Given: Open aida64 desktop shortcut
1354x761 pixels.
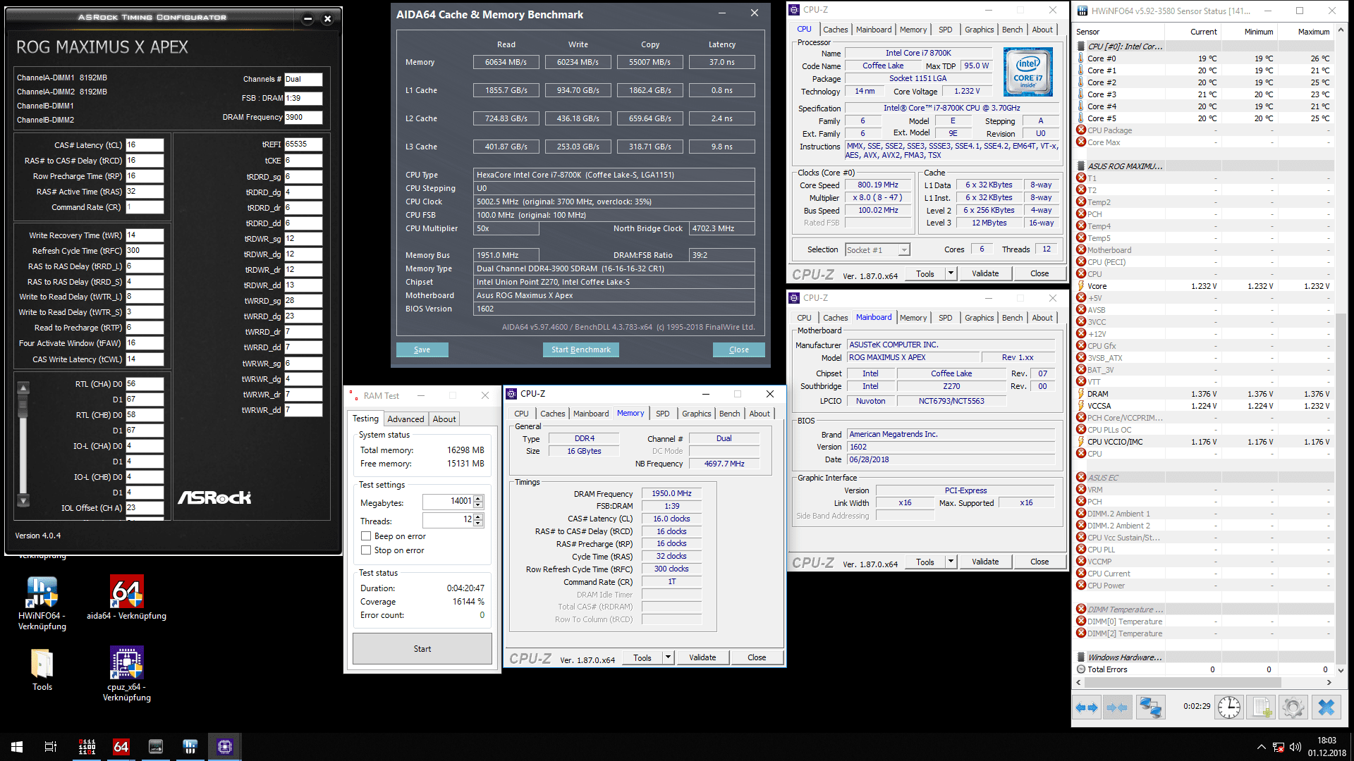Looking at the screenshot, I should coord(126,598).
